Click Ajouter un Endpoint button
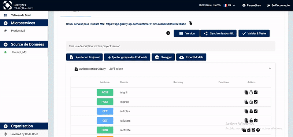Screen dimensions: 293x137 [84, 57]
